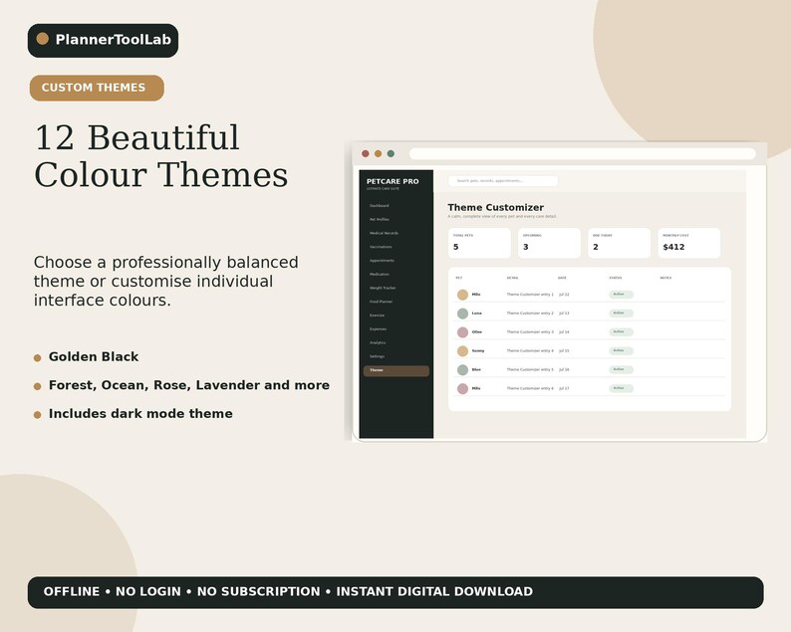Click the STATUS column header
791x632 pixels.
click(616, 278)
